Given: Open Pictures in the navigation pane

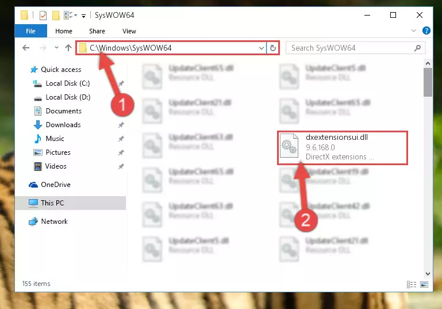Looking at the screenshot, I should click(x=58, y=152).
